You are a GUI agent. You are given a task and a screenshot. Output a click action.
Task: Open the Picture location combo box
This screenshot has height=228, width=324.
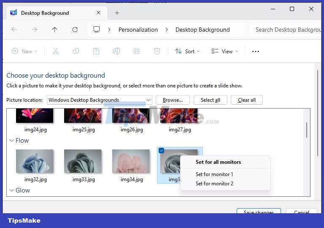(x=100, y=100)
